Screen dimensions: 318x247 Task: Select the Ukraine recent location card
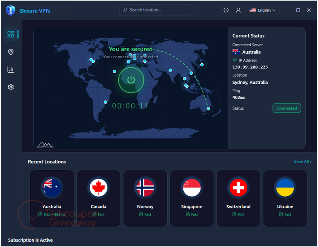pyautogui.click(x=285, y=198)
